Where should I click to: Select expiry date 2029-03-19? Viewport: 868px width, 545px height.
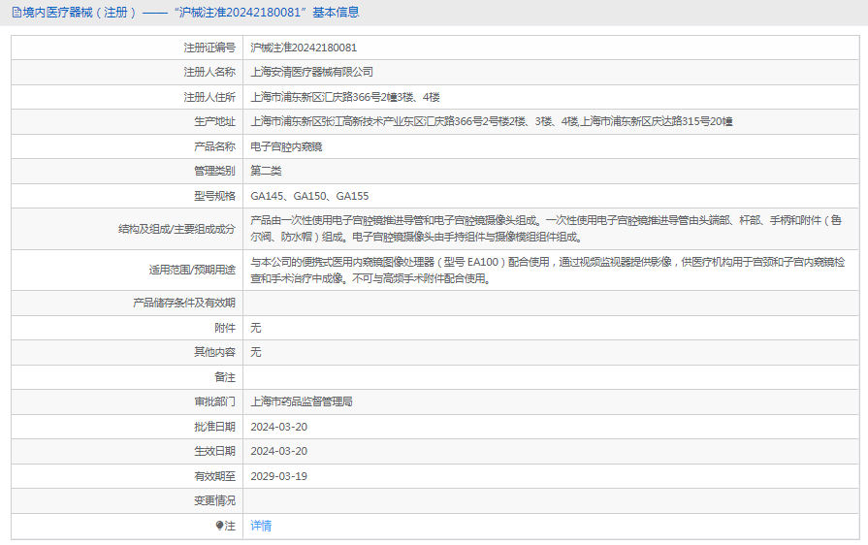pyautogui.click(x=278, y=476)
